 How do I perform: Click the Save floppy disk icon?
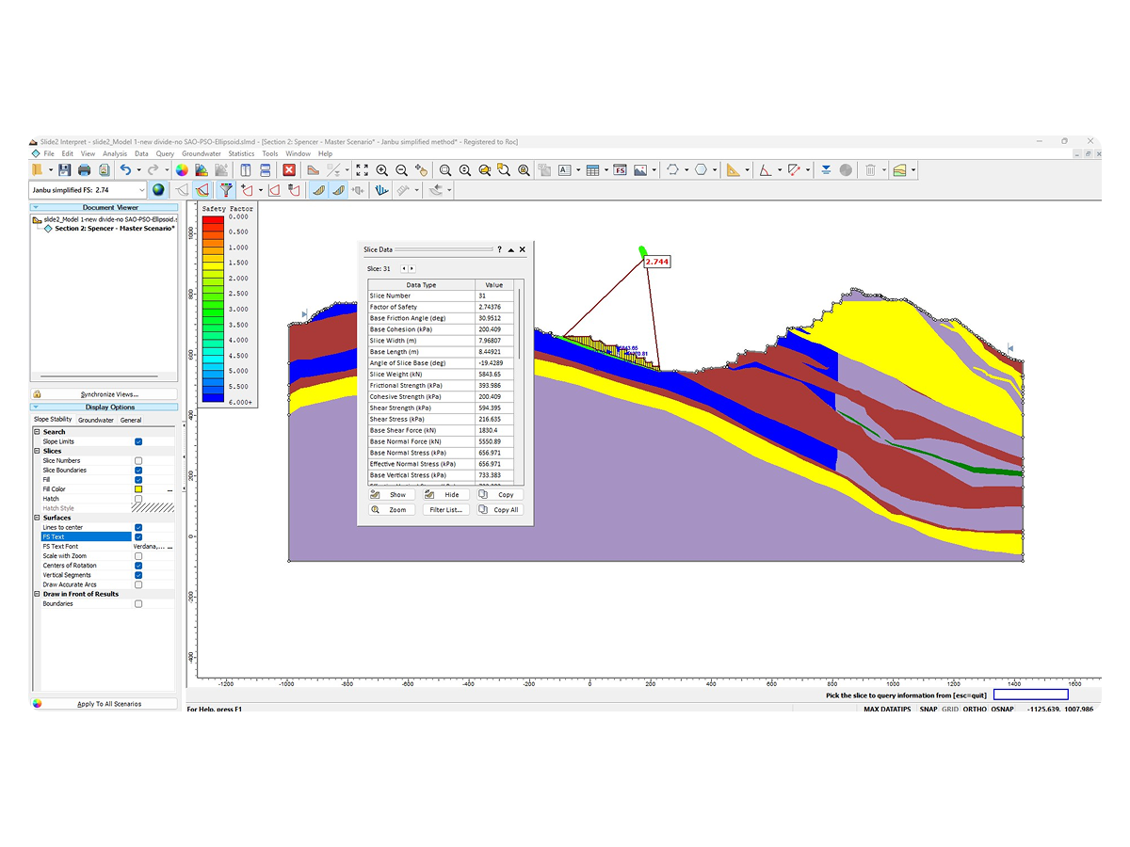coord(64,170)
